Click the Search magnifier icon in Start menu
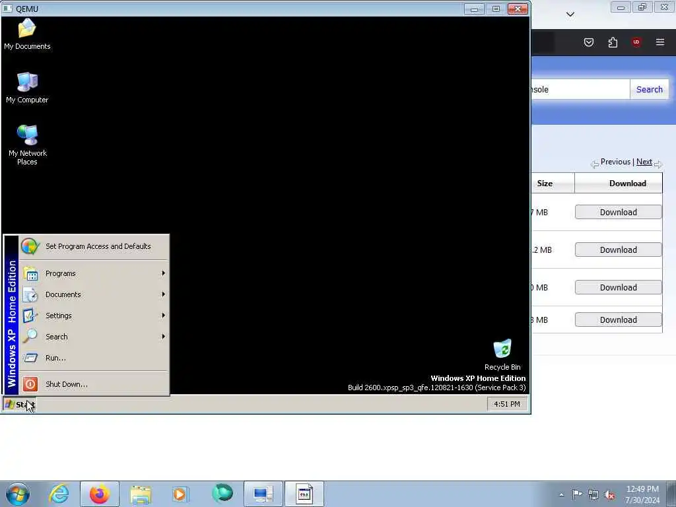The width and height of the screenshot is (676, 507). coord(30,336)
